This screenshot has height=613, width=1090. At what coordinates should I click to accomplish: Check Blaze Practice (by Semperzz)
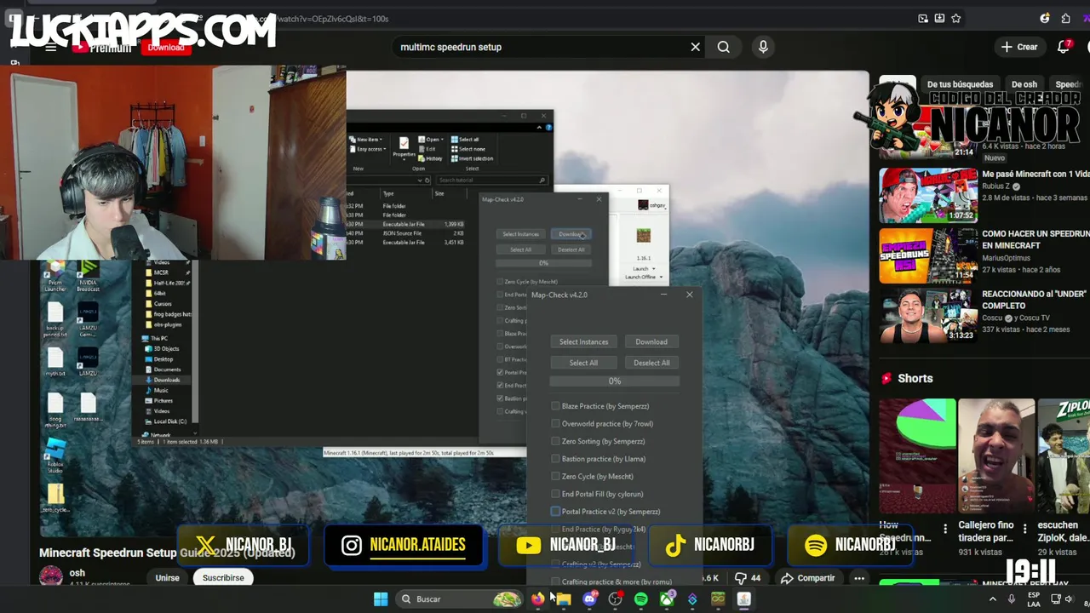tap(555, 406)
